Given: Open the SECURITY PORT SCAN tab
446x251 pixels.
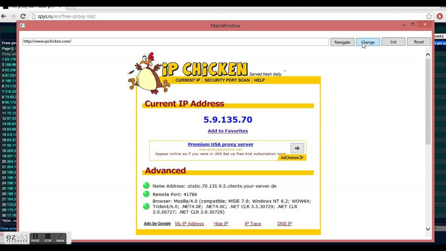Looking at the screenshot, I should (x=227, y=80).
